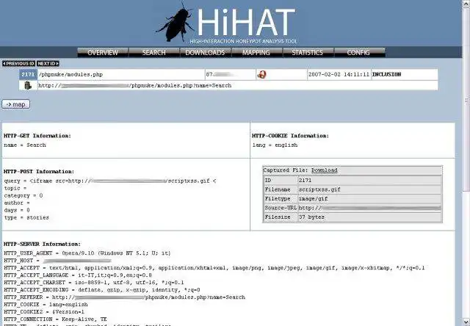
Task: Click the query iframe scriptxss.gif line
Action: click(x=110, y=181)
